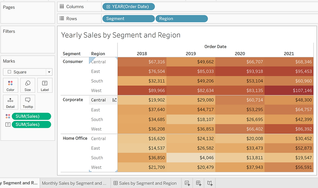This screenshot has width=318, height=188.
Task: Click the New Dashboard icon
Action: click(x=199, y=183)
